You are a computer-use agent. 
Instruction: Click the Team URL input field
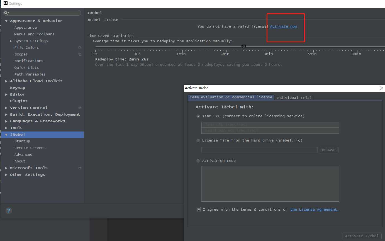[x=270, y=125]
